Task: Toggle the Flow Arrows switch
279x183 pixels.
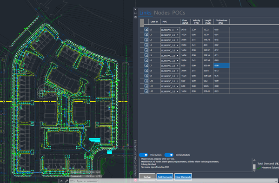Action: [x=143, y=155]
